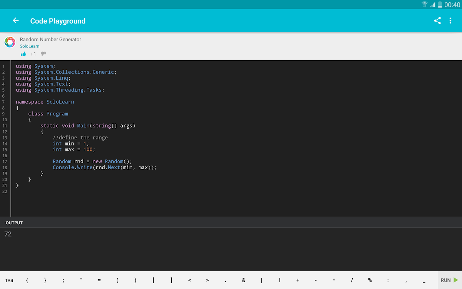Tap the battery icon in status bar
The width and height of the screenshot is (462, 289).
tap(440, 5)
